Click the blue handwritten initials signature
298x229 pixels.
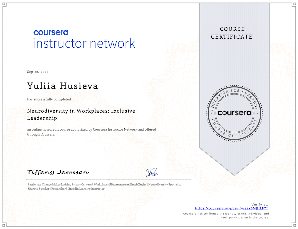pyautogui.click(x=152, y=173)
